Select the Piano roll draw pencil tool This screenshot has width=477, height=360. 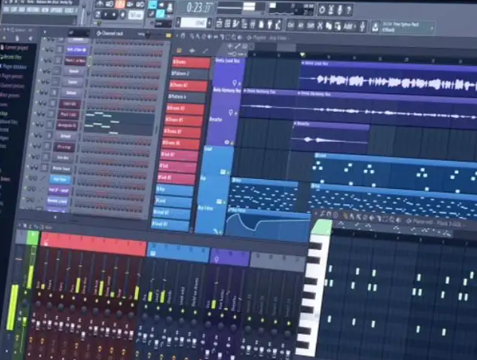(345, 216)
